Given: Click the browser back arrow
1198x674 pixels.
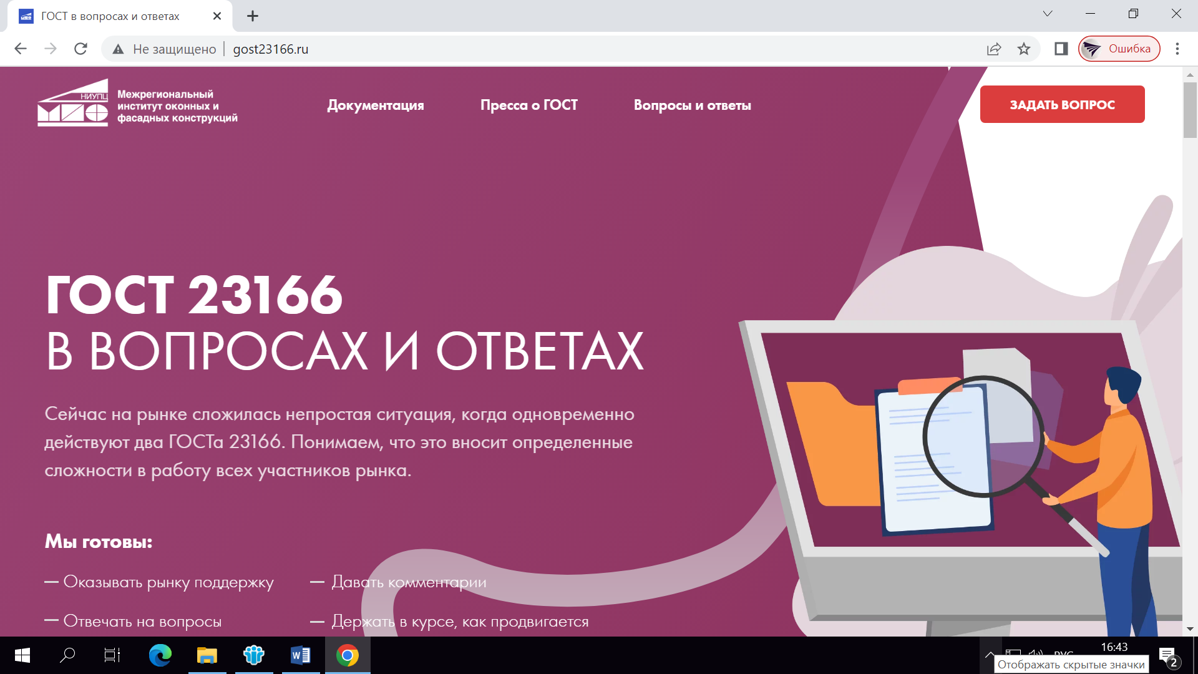Looking at the screenshot, I should pyautogui.click(x=21, y=49).
